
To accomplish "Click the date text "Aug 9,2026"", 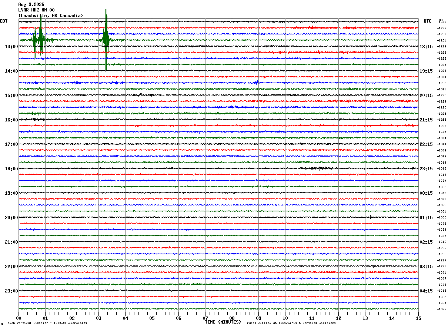I will pos(31,4).
